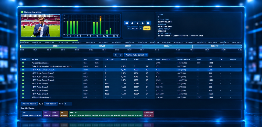This screenshot has width=262, height=127.
Task: Click the 00:00:18:15 timecode on the ruler
Action: [90, 43]
